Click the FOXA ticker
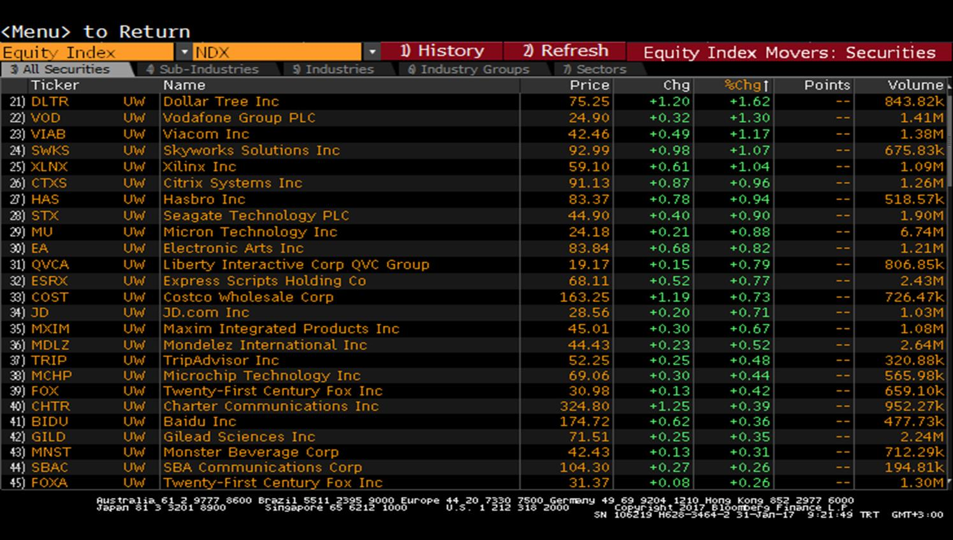This screenshot has width=953, height=540. (x=50, y=483)
